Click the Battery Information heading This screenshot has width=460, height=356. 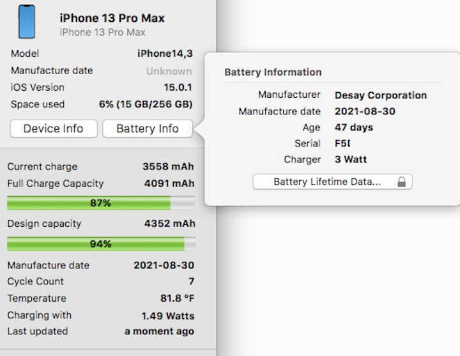pos(273,72)
